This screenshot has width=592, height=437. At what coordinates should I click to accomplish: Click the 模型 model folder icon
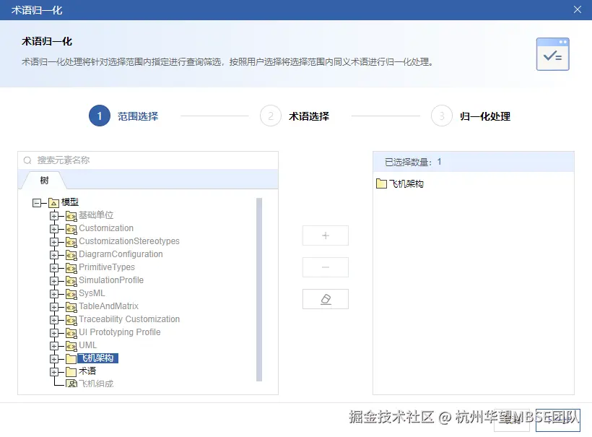pos(53,203)
